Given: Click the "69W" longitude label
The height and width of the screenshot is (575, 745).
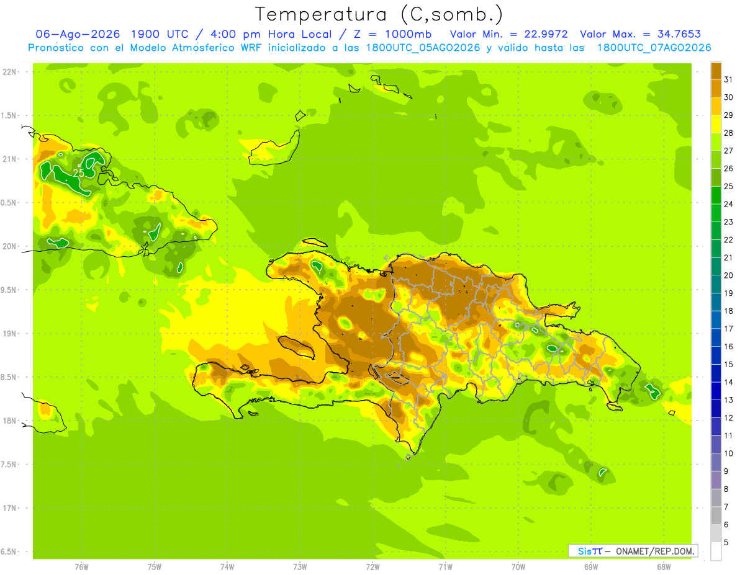Looking at the screenshot, I should 591,566.
